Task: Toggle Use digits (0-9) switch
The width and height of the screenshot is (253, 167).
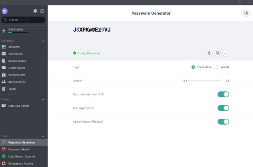Action: [x=223, y=108]
